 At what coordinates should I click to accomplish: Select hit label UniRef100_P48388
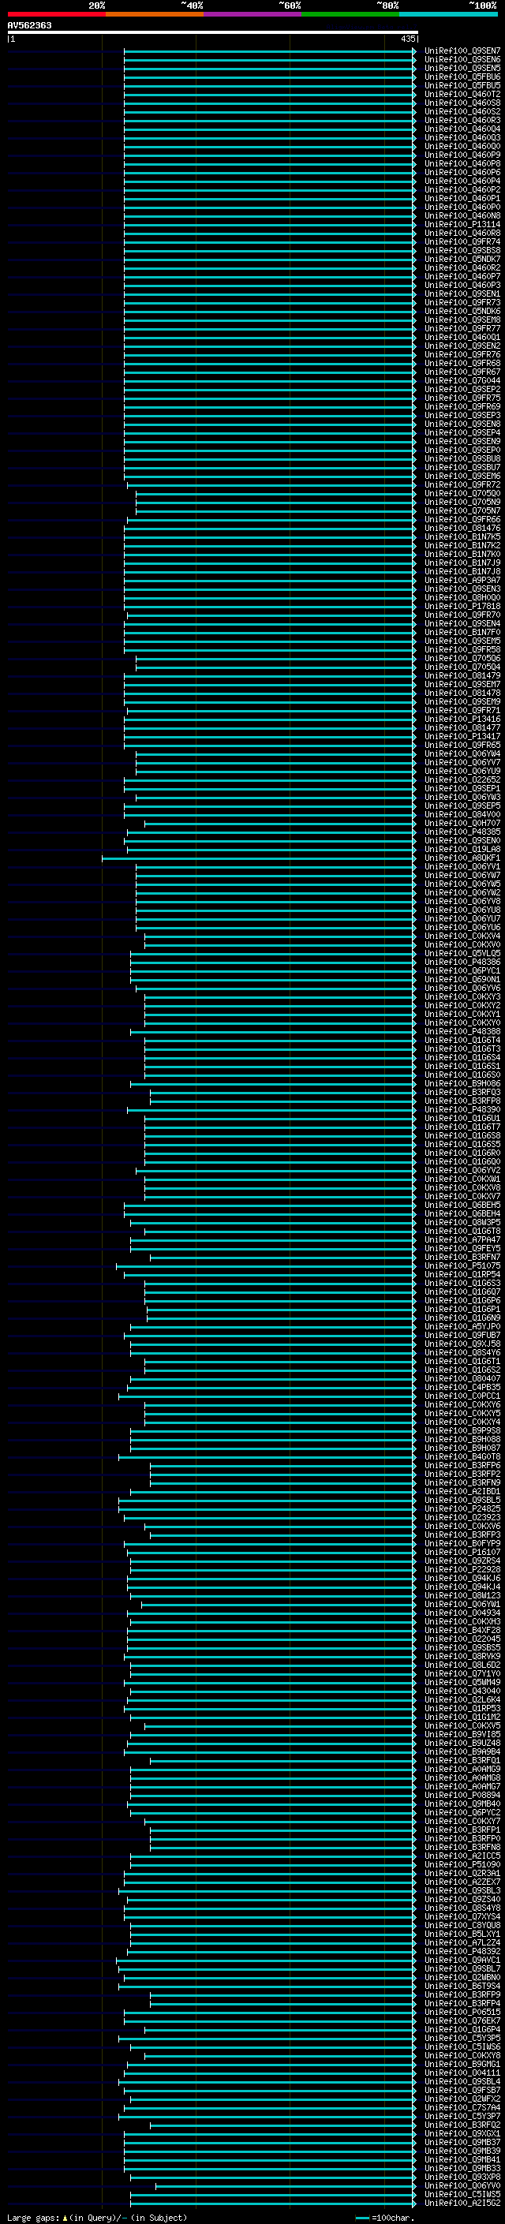pyautogui.click(x=462, y=1032)
